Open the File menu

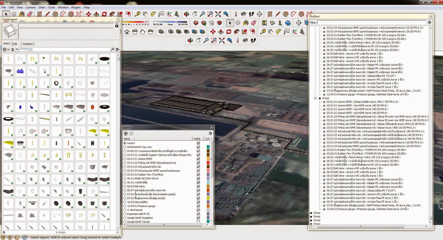pyautogui.click(x=4, y=7)
